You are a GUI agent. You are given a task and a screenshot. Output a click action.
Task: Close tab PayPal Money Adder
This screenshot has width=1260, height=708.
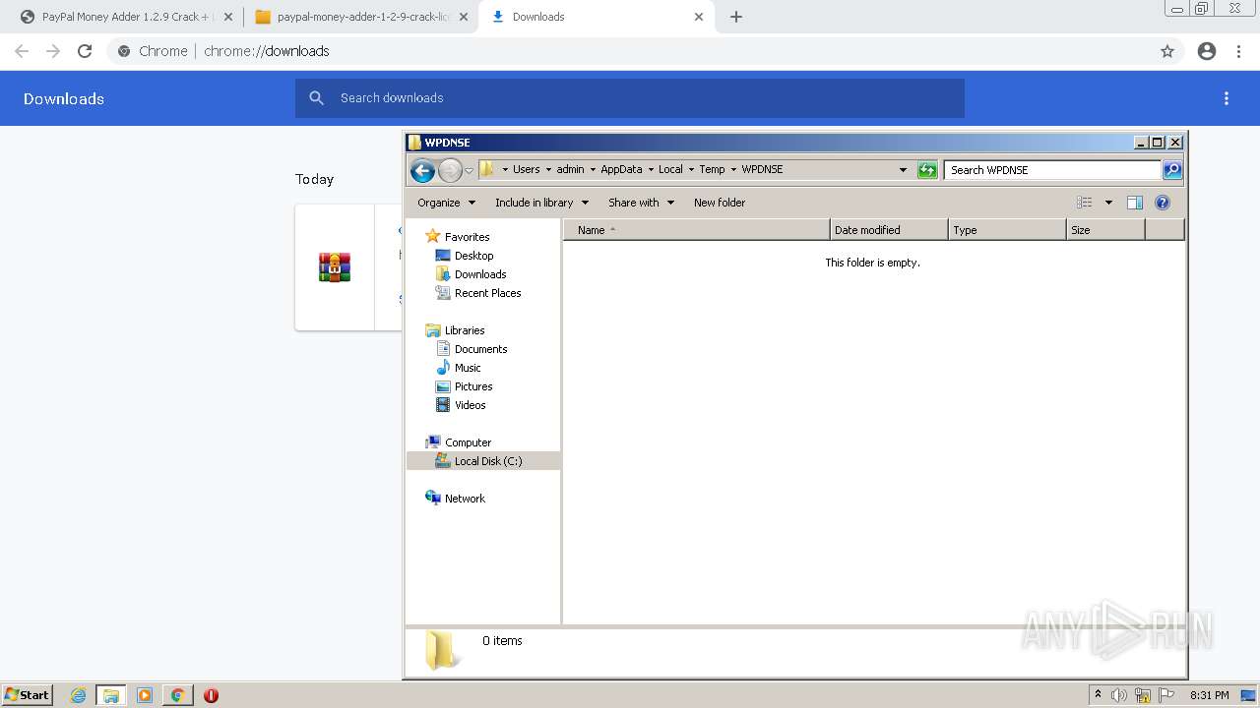point(227,17)
